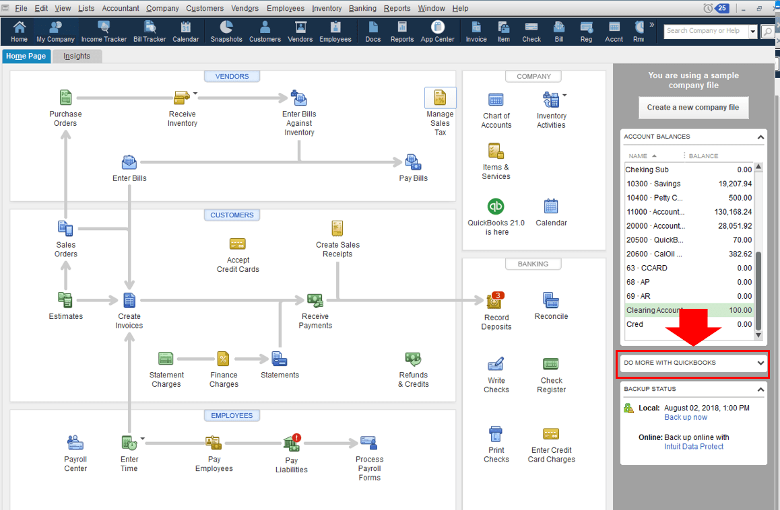The height and width of the screenshot is (510, 780).
Task: Open the Reports menu
Action: tap(397, 8)
